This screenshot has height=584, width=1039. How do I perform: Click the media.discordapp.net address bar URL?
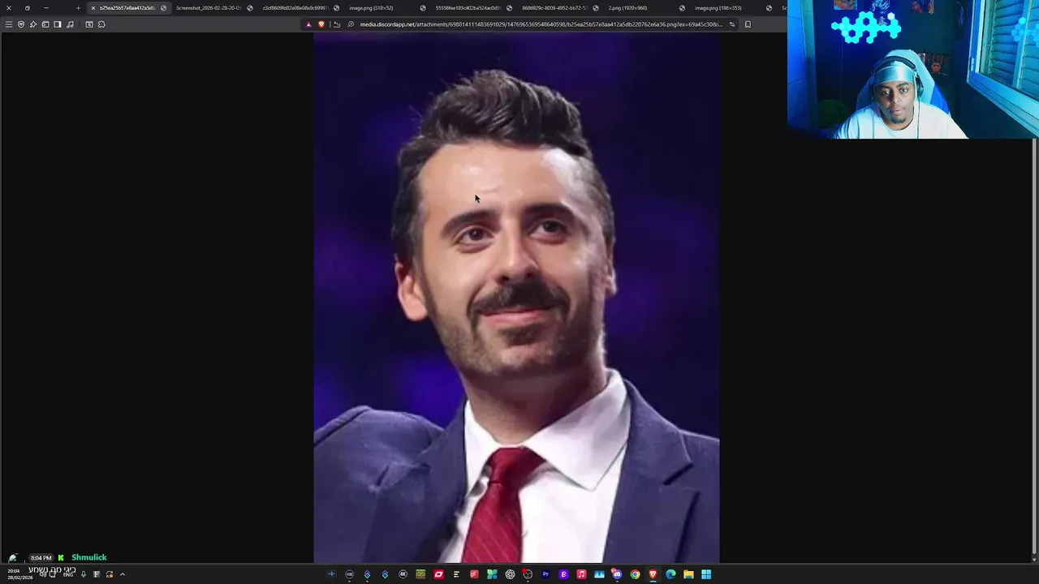[541, 24]
